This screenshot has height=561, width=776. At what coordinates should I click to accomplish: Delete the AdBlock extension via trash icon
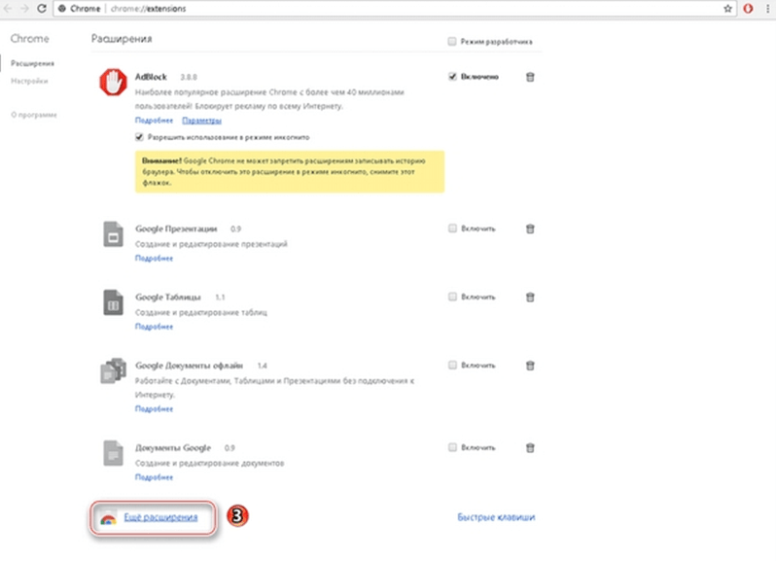tap(529, 77)
